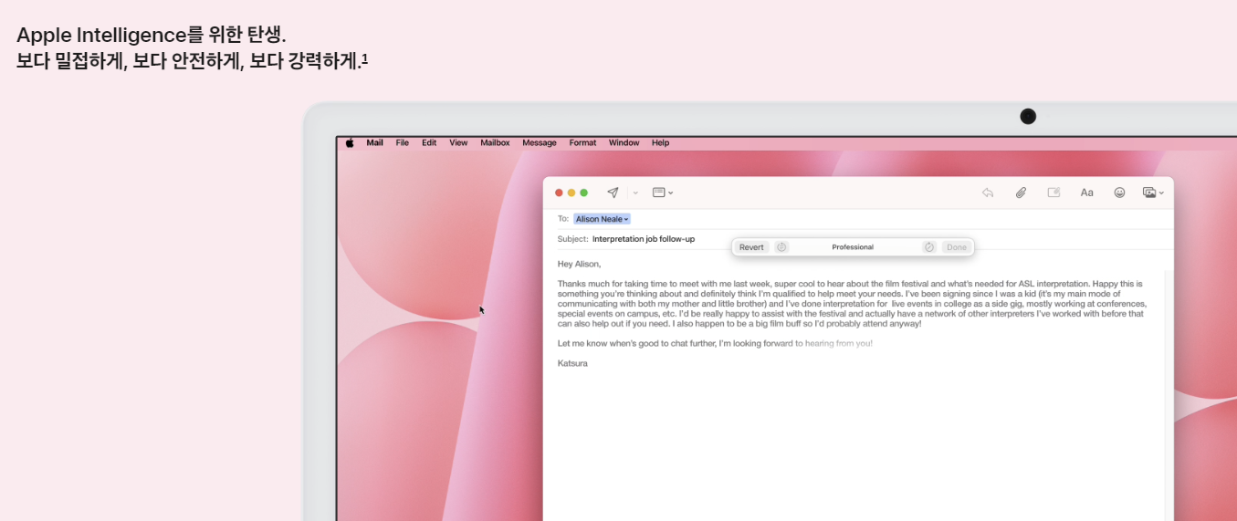Click the "Katsura" signature text
The image size is (1237, 521).
[x=572, y=363]
